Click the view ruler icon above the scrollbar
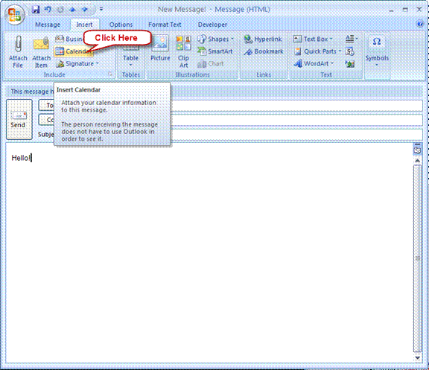429x370 pixels. coord(418,150)
